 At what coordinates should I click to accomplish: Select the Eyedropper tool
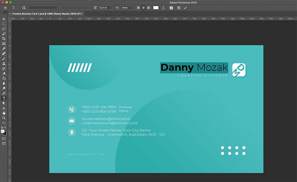point(4,48)
